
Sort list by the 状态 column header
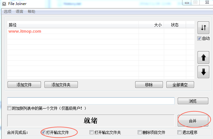pos(175,25)
